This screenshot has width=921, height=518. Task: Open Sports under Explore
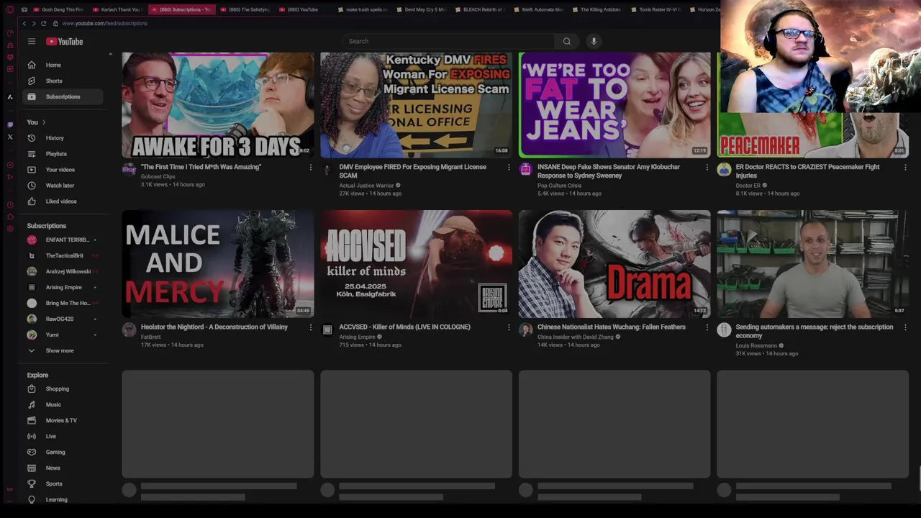pyautogui.click(x=63, y=484)
